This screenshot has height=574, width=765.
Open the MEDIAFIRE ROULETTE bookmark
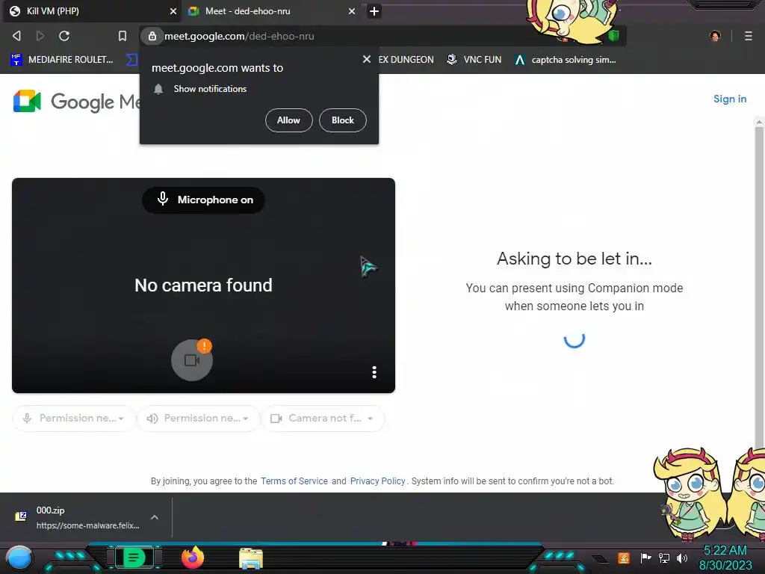pos(62,60)
